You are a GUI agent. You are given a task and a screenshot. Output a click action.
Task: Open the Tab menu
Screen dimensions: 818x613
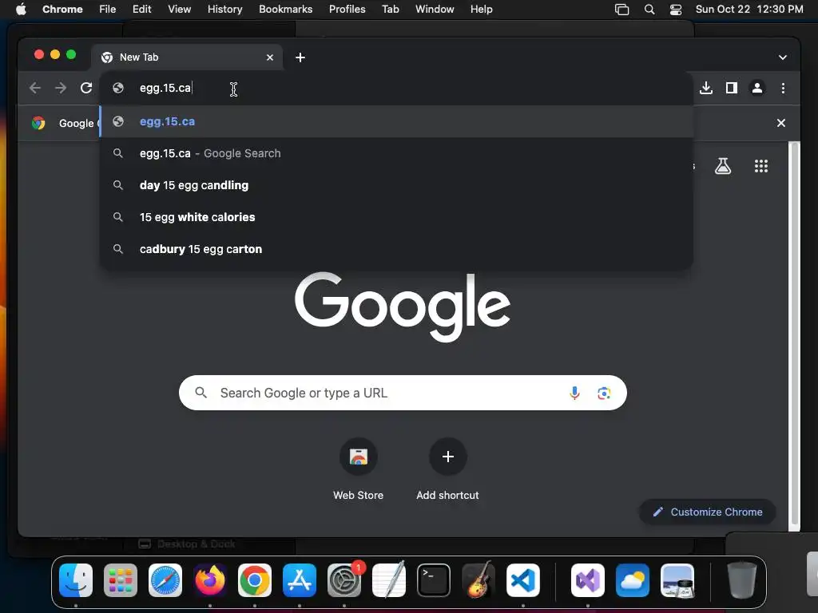[390, 10]
